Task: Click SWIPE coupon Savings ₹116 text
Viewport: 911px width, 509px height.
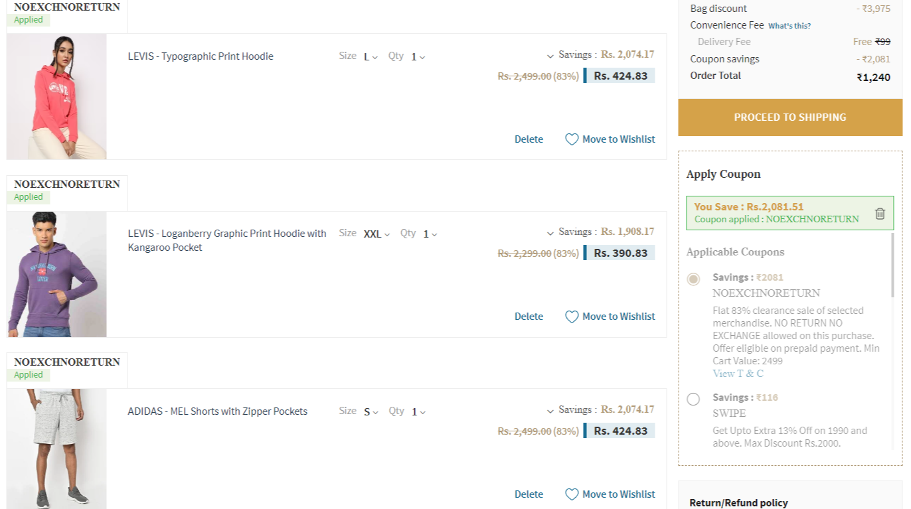Action: coord(745,398)
